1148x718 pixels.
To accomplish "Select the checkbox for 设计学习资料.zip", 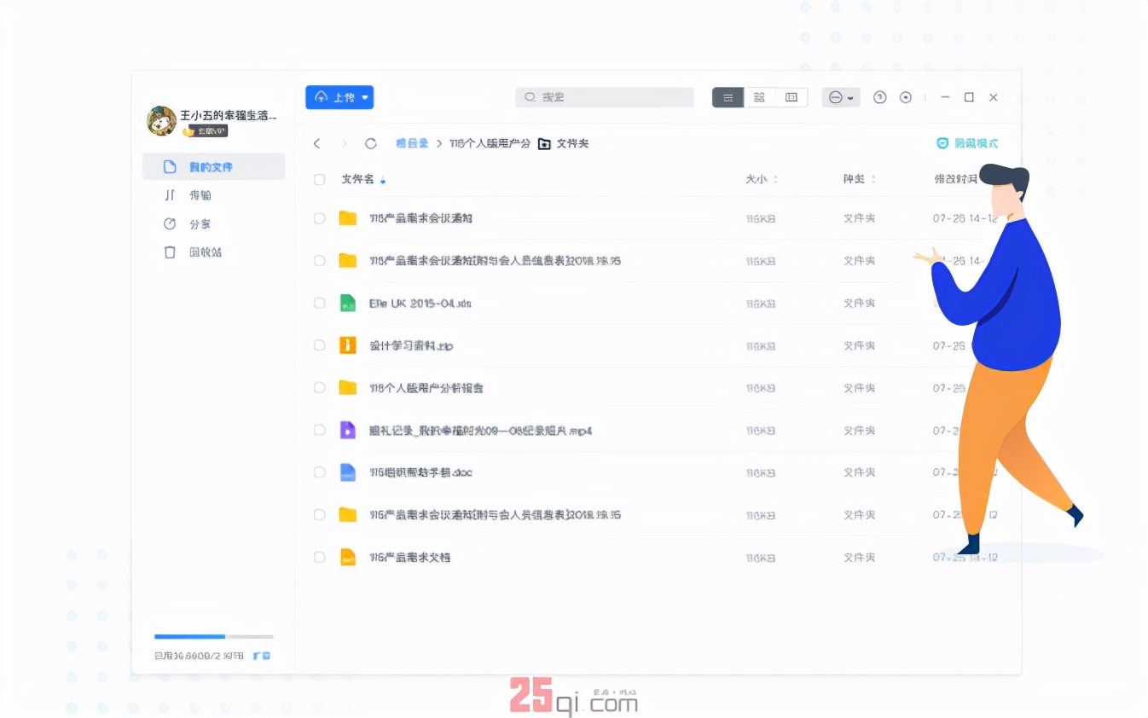I will pos(318,345).
